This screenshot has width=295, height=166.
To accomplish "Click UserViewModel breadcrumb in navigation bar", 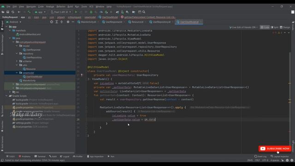I will (x=108, y=17).
